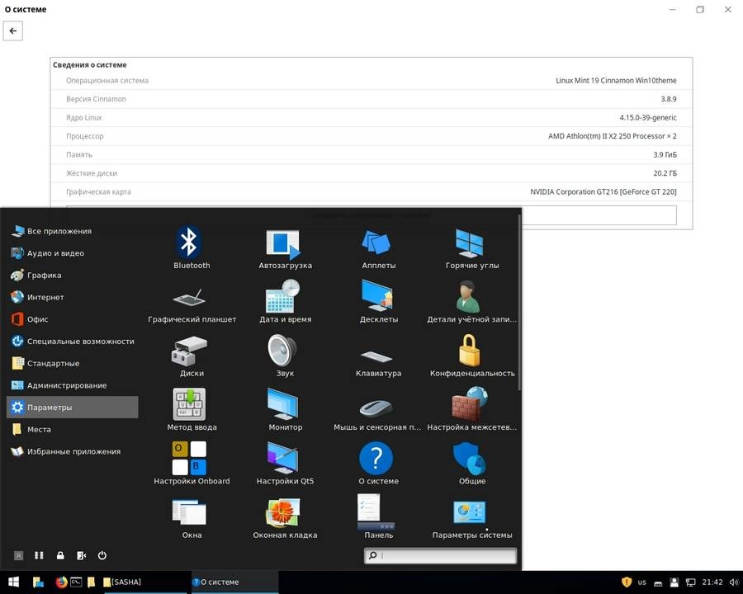Open Оконная кладка window tiling settings
The width and height of the screenshot is (743, 594).
286,518
